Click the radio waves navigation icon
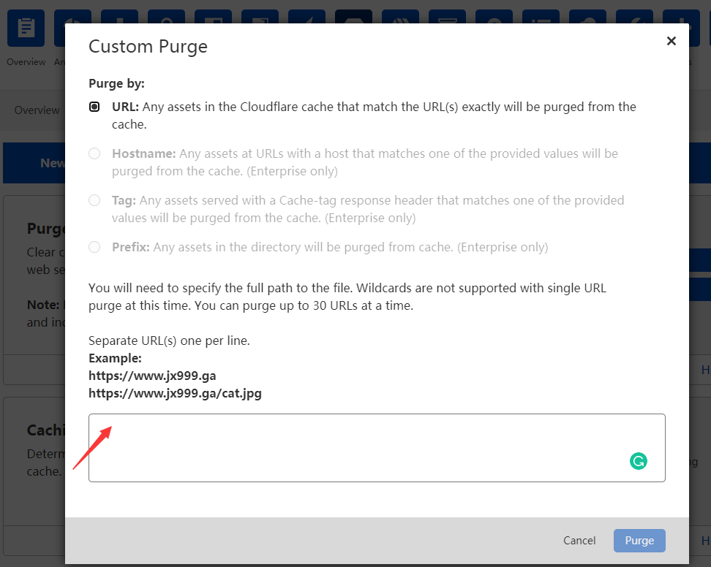 click(400, 18)
